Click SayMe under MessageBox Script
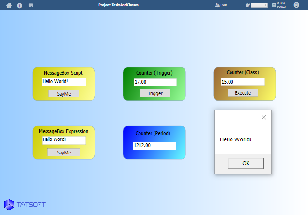The width and height of the screenshot is (308, 215). pyautogui.click(x=63, y=93)
